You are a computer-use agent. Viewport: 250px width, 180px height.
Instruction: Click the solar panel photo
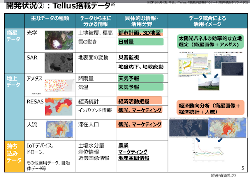click(209, 84)
